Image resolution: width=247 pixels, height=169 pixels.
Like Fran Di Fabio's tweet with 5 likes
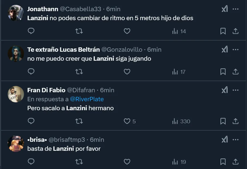(x=127, y=121)
